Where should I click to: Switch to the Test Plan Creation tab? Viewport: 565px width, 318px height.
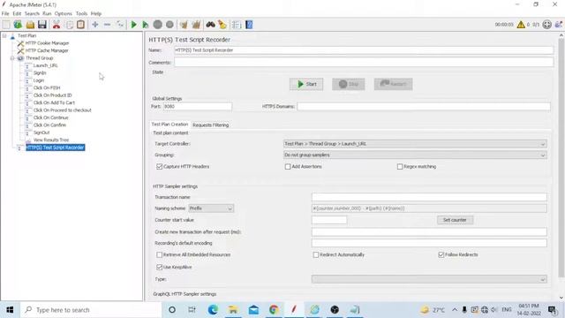169,125
